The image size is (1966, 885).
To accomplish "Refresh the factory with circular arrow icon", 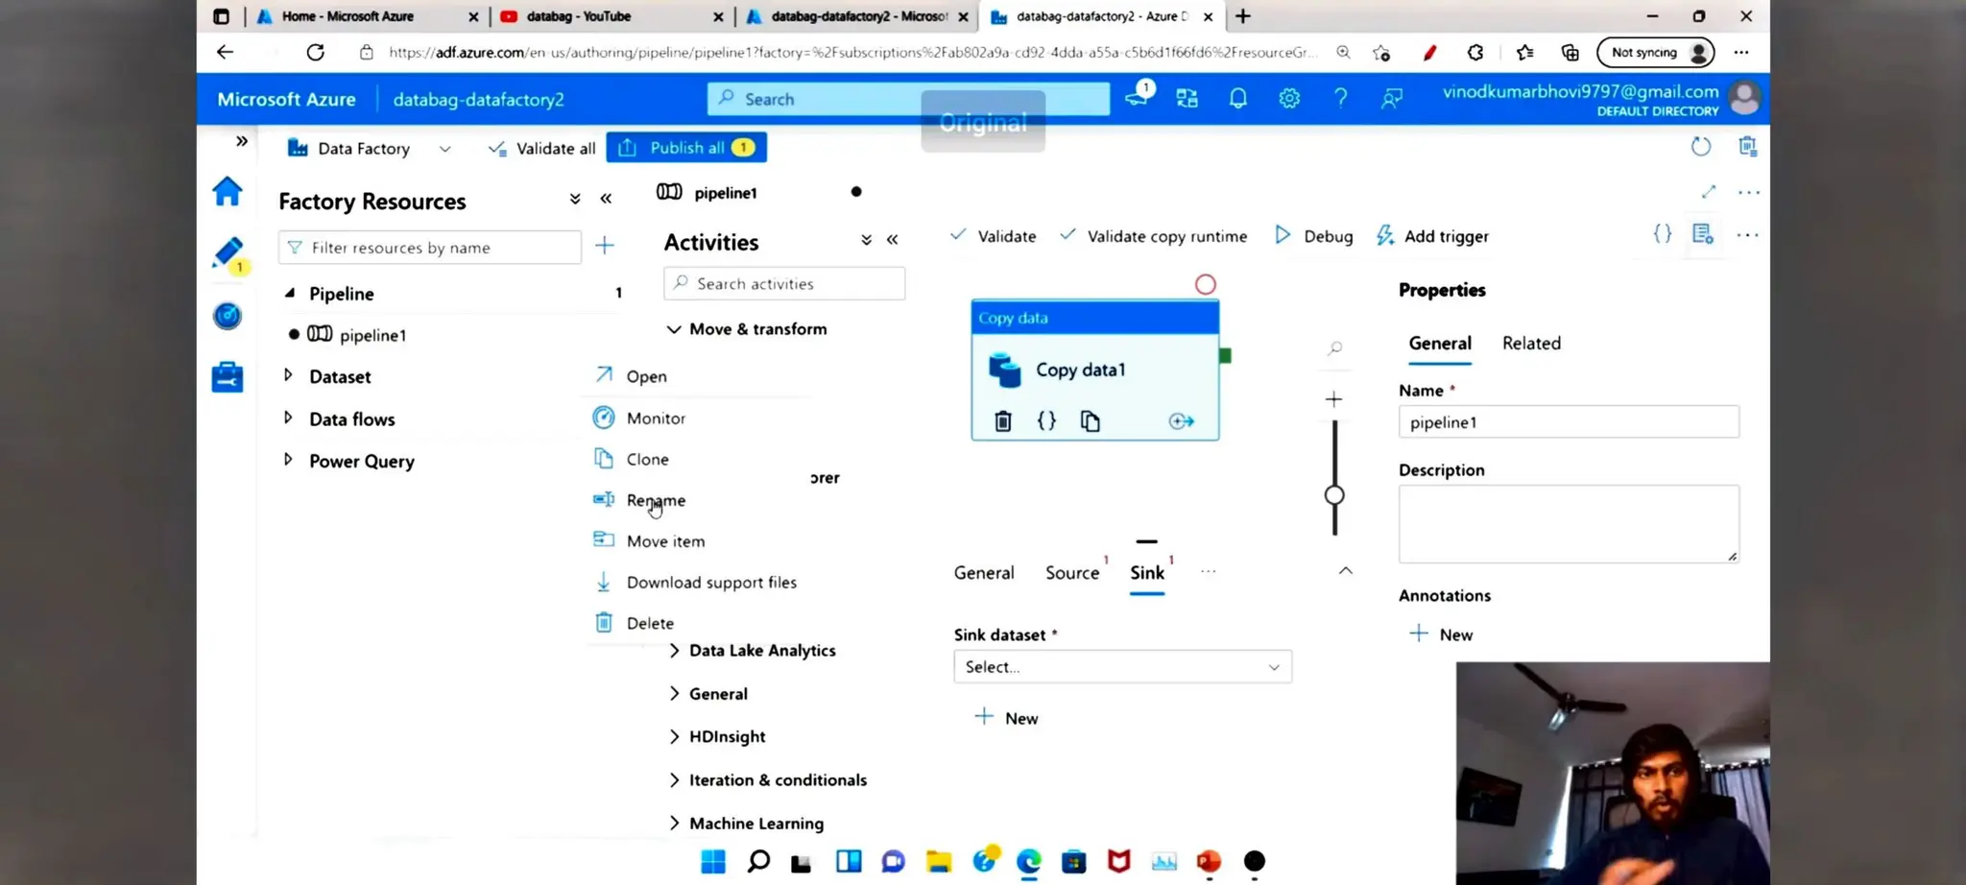I will (1701, 147).
